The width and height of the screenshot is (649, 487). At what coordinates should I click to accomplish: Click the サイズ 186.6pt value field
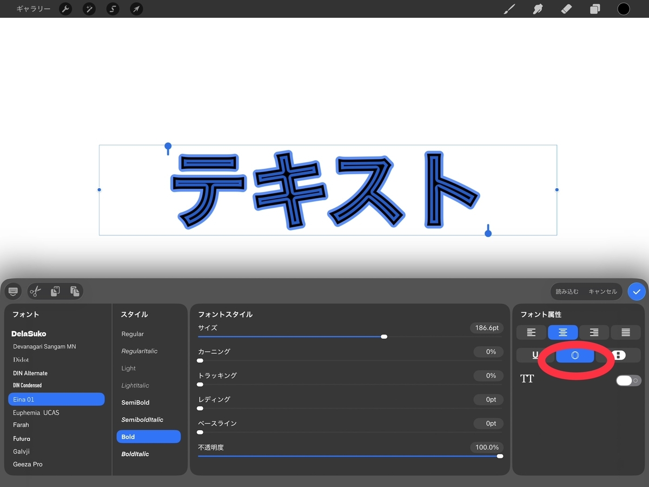pos(487,328)
